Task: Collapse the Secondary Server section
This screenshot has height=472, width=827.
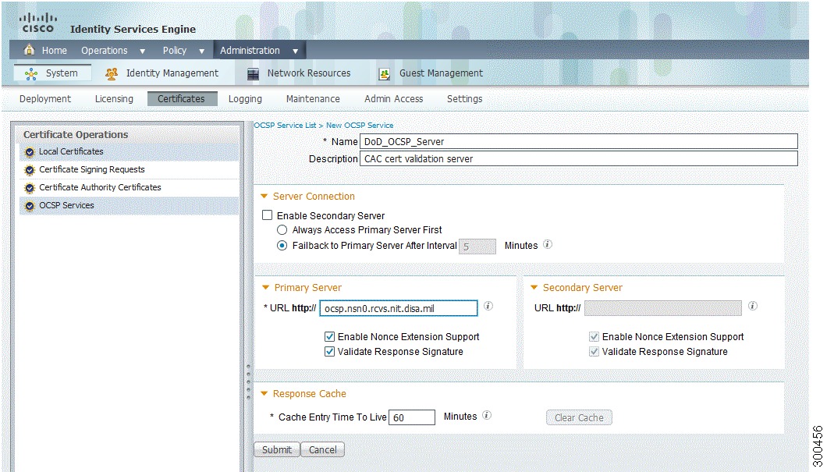Action: tap(534, 287)
